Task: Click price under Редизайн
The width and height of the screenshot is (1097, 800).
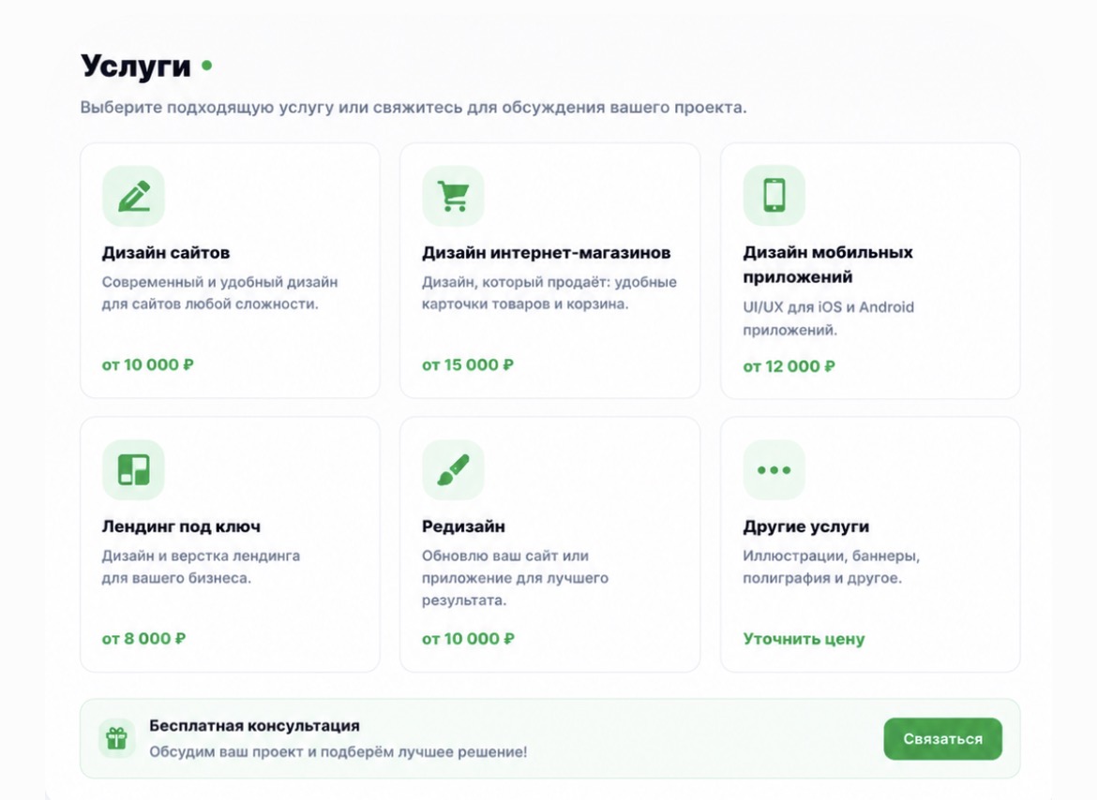Action: click(x=467, y=639)
